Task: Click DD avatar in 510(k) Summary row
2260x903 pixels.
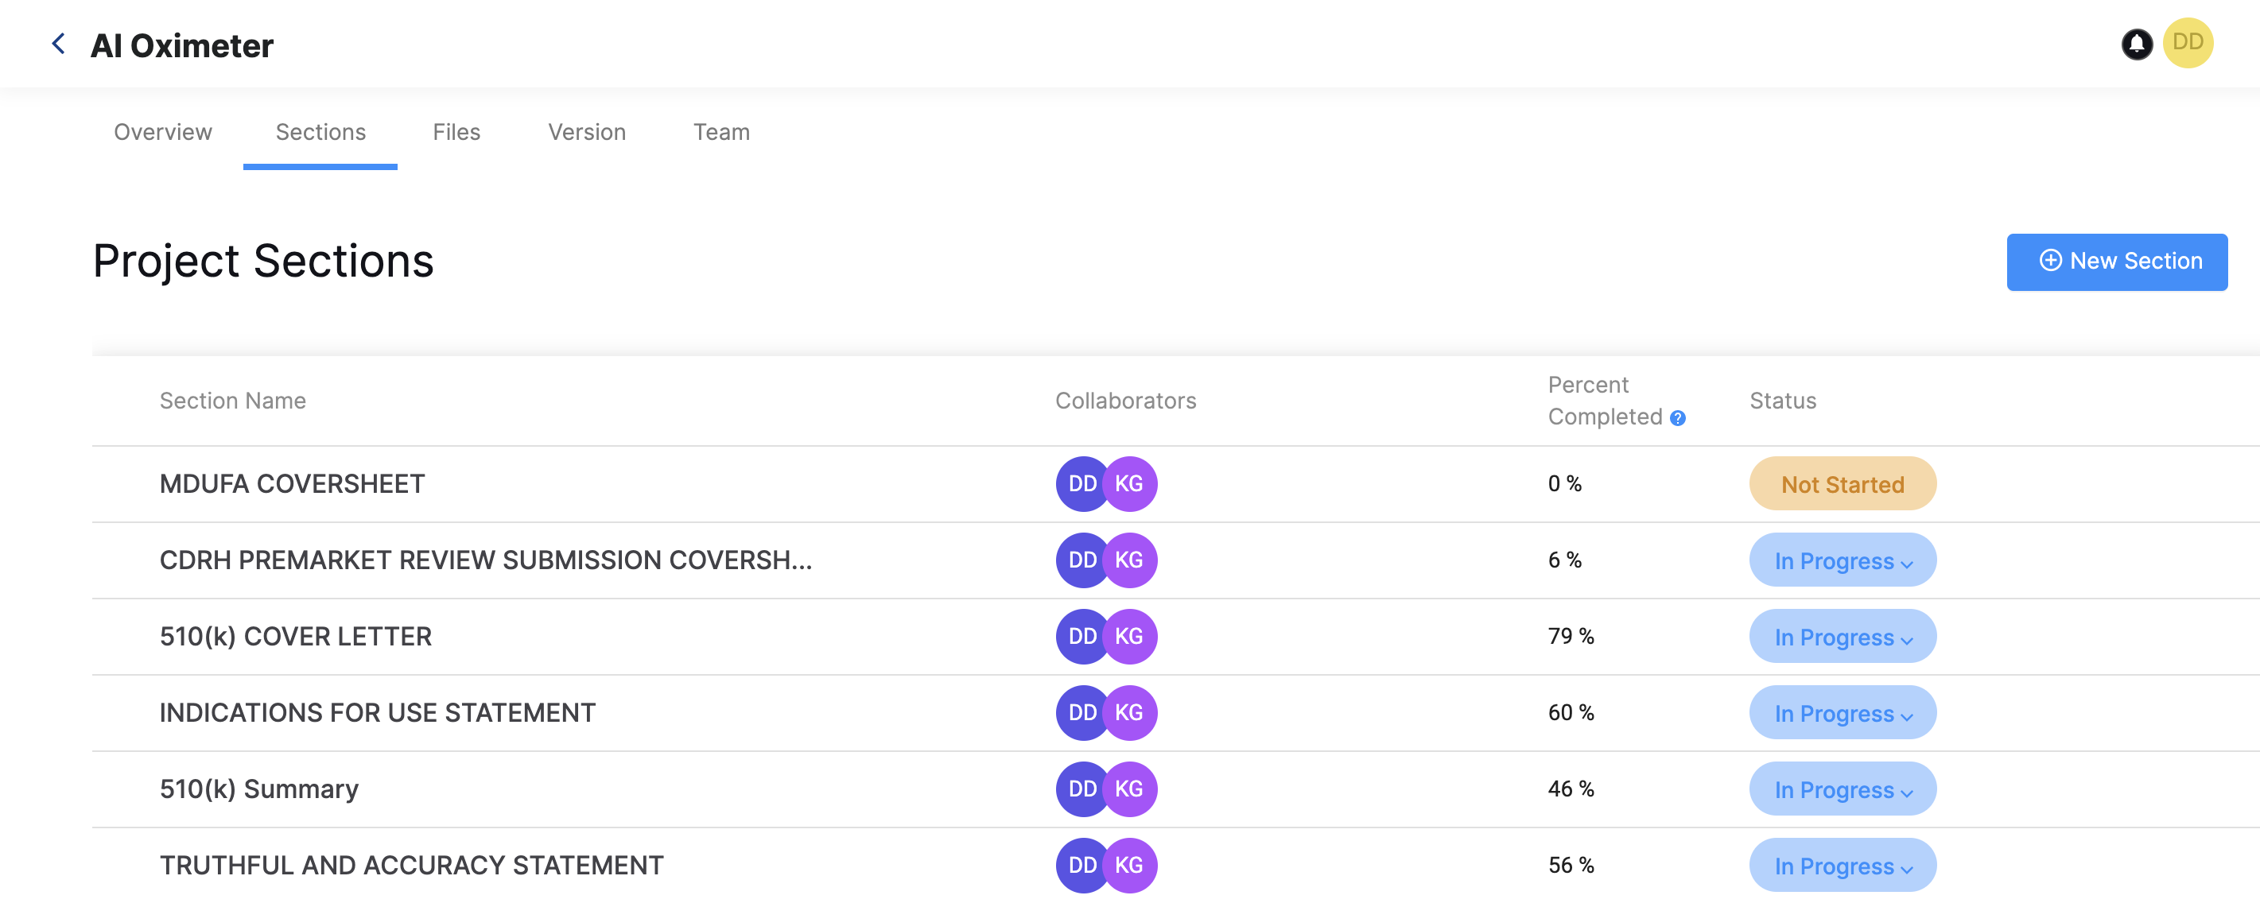Action: pyautogui.click(x=1081, y=789)
